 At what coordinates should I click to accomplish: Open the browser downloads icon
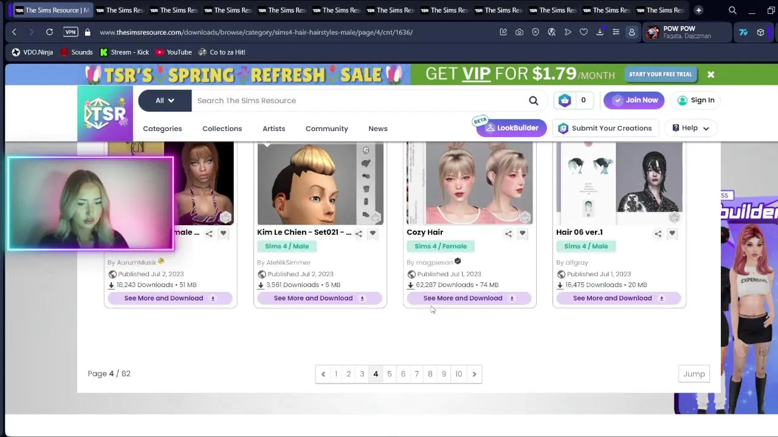point(600,32)
